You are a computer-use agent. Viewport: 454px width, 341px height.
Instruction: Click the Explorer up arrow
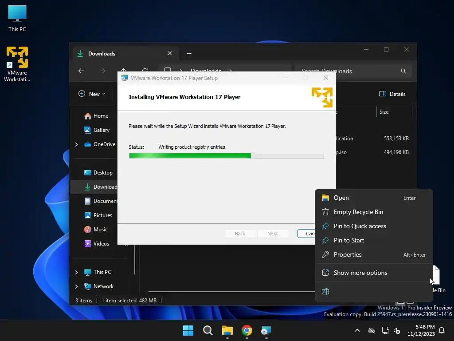(x=124, y=70)
